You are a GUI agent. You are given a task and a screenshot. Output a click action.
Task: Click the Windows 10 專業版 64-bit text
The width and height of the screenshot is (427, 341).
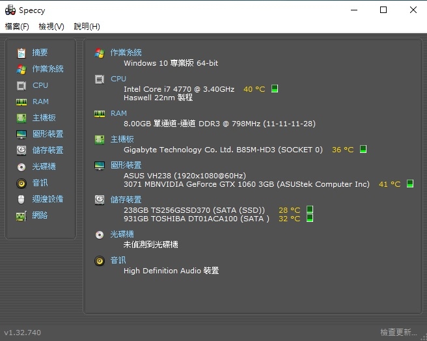pos(171,63)
